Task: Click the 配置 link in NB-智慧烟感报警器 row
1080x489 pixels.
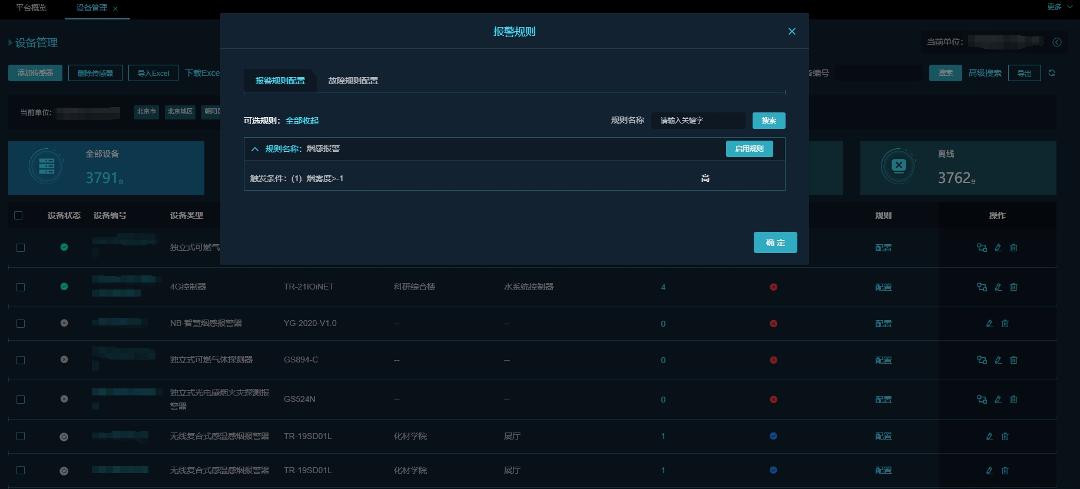Action: pos(883,324)
